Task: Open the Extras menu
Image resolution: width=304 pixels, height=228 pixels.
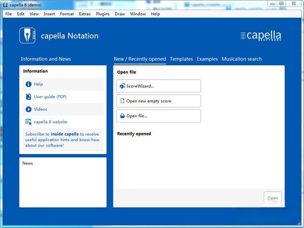Action: pos(85,14)
